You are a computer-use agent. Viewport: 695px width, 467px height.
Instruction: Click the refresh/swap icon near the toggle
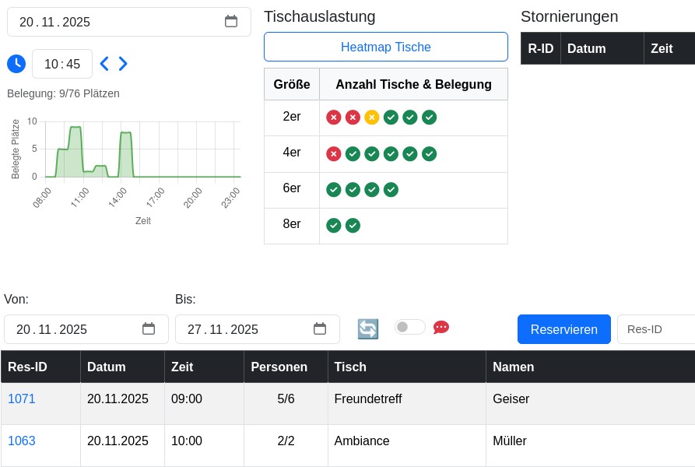click(x=367, y=328)
